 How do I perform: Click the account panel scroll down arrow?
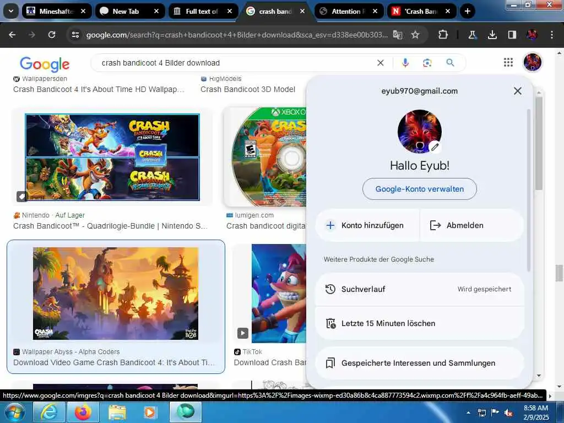tap(539, 376)
